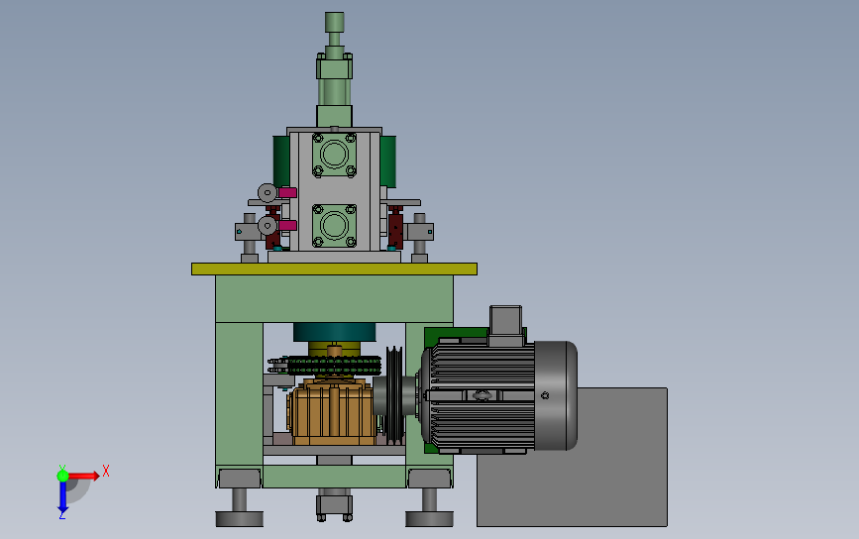Select the motor's gray end fan cover
This screenshot has height=539, width=859.
[556, 395]
